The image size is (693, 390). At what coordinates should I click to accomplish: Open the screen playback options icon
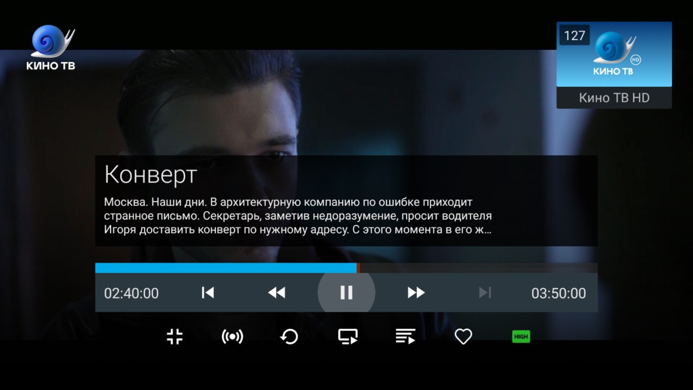(x=348, y=337)
